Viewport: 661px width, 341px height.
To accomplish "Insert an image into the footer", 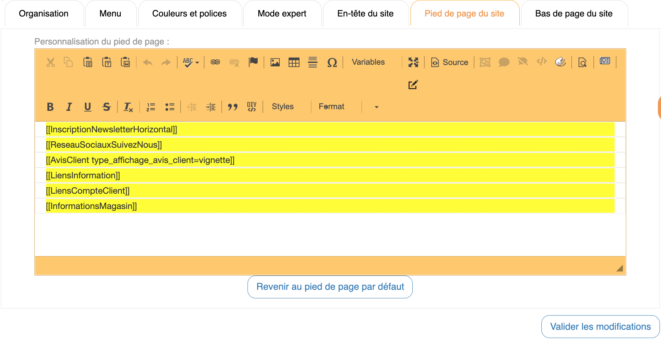I will point(275,62).
